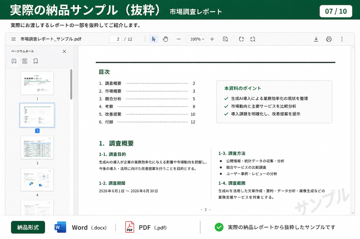Click the heading 1-3. 調査方法
The image size is (360, 239).
[232, 153]
